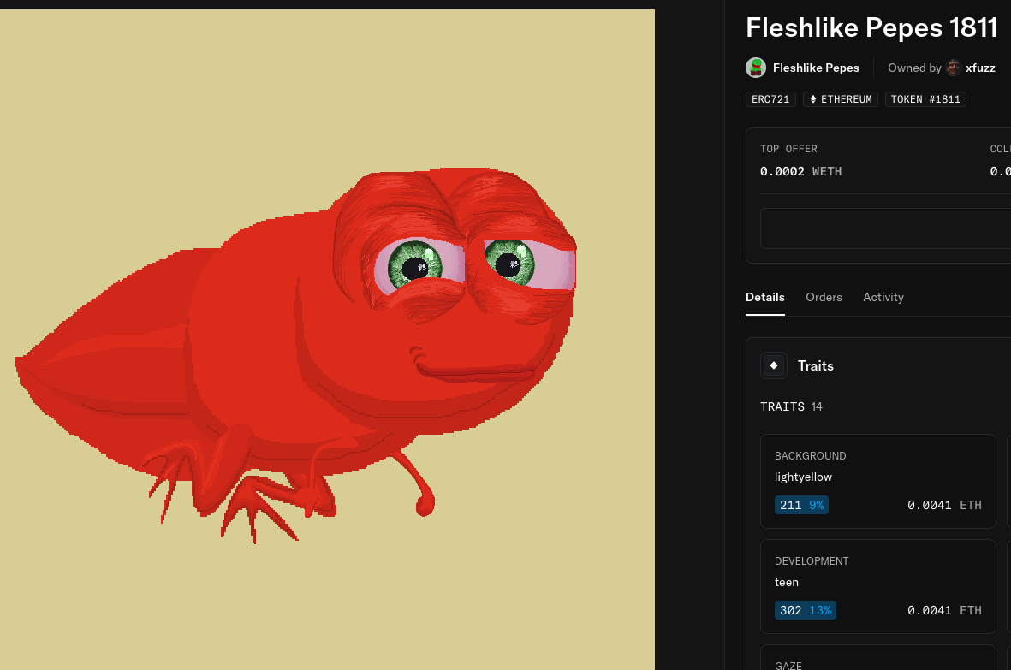Click the ERC721 badge
This screenshot has height=670, width=1011.
click(770, 99)
